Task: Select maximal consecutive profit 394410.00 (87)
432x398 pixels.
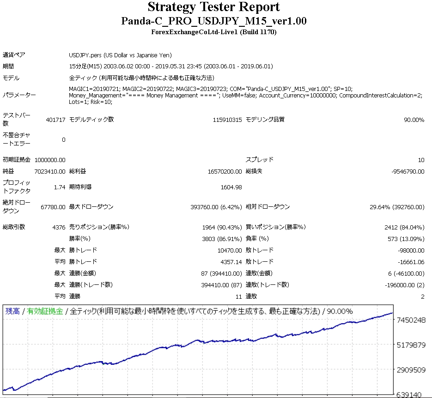Action: coord(221,285)
